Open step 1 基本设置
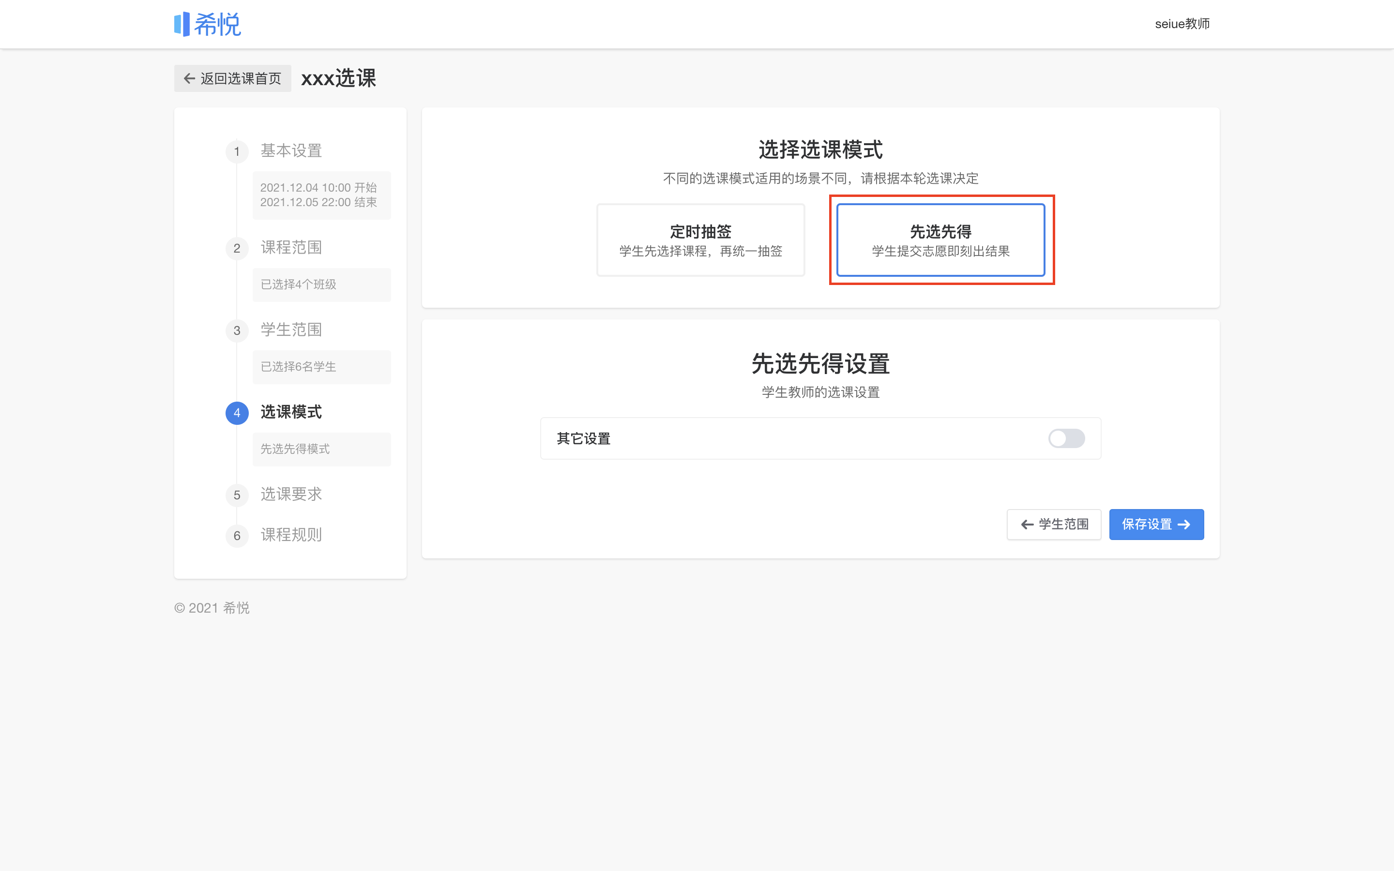 291,150
